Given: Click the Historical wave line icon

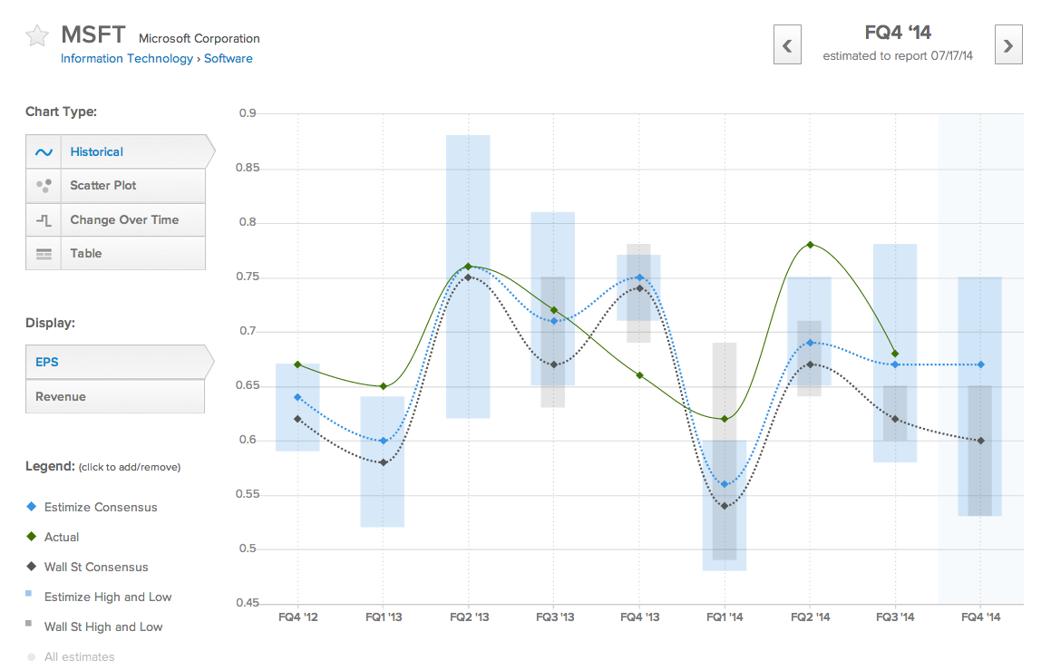Looking at the screenshot, I should pos(44,152).
